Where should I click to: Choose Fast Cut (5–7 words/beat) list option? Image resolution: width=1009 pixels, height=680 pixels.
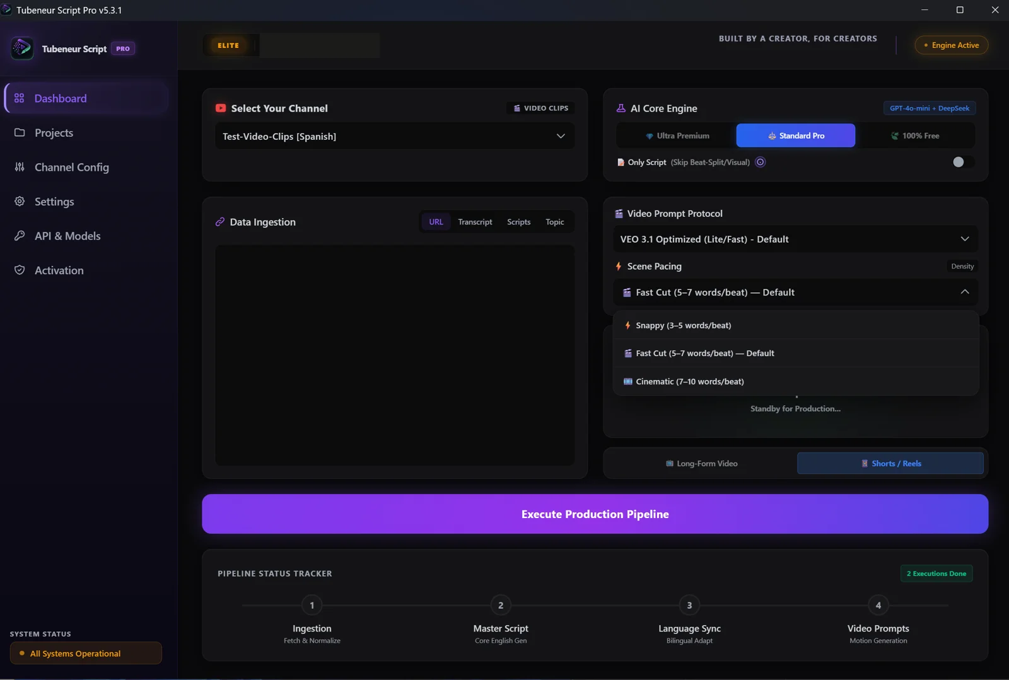tap(796, 354)
